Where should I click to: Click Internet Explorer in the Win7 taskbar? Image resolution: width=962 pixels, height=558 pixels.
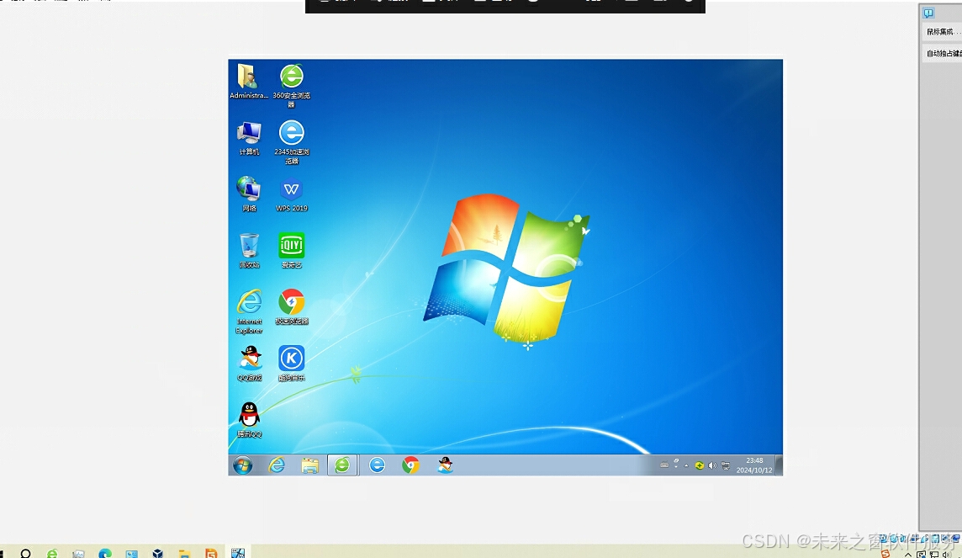[x=277, y=465]
